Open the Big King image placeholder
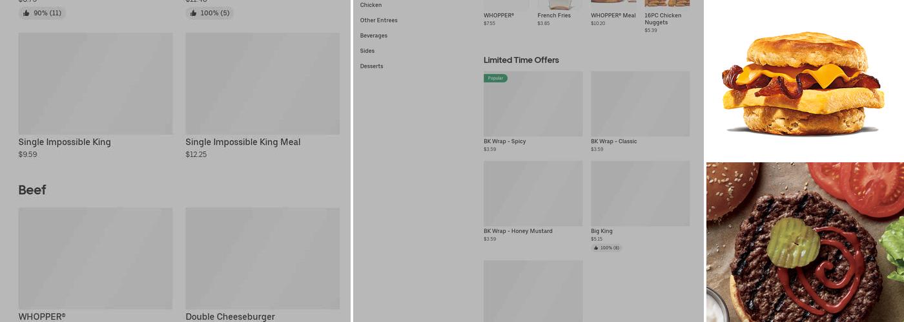 [640, 193]
